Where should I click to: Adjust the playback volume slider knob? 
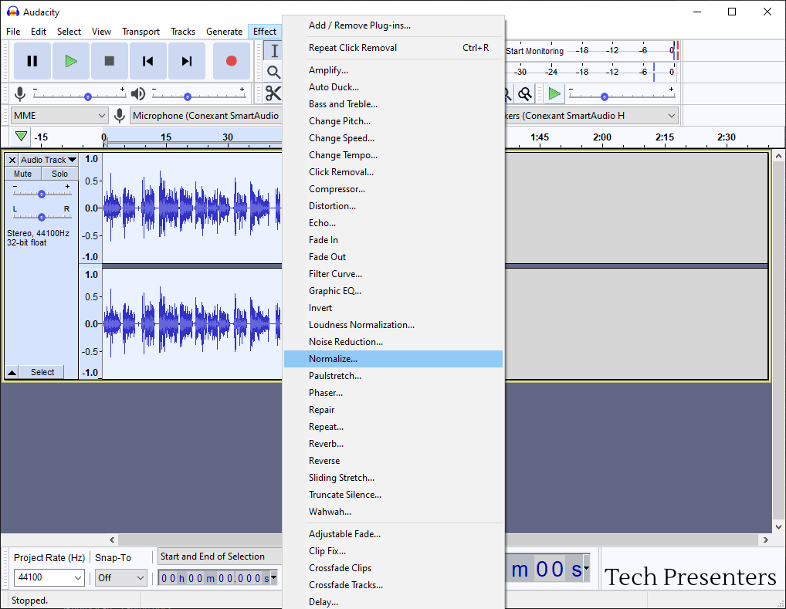(x=188, y=96)
